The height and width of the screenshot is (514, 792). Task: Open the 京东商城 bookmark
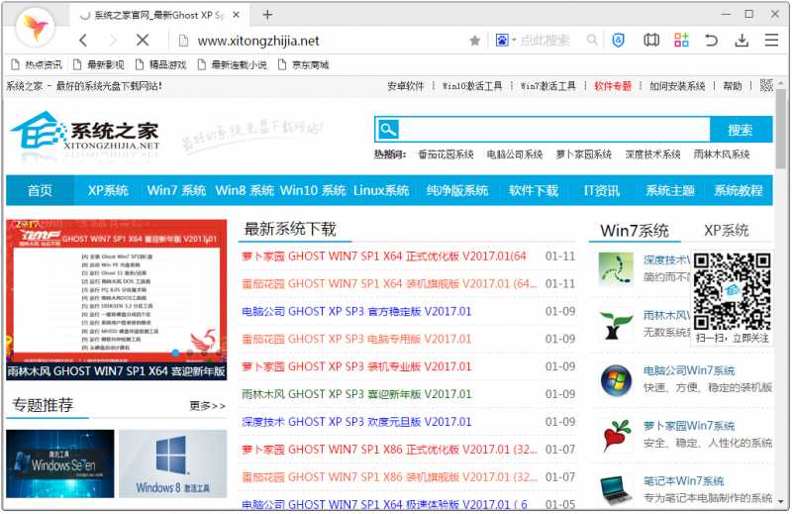[304, 64]
